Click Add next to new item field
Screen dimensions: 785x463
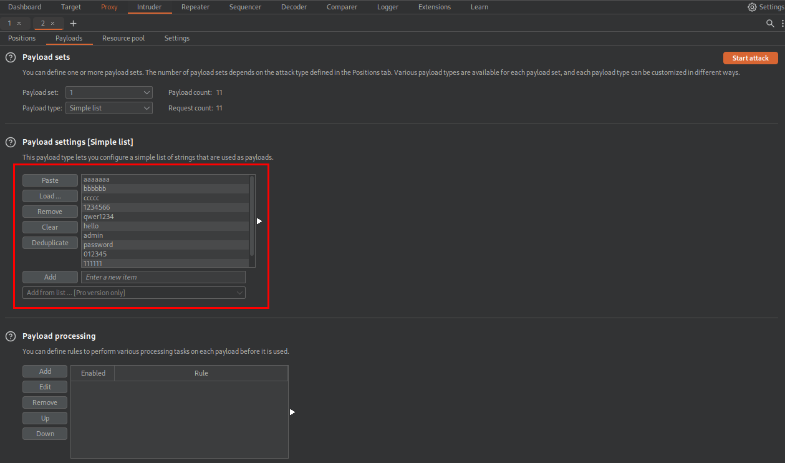coord(50,277)
